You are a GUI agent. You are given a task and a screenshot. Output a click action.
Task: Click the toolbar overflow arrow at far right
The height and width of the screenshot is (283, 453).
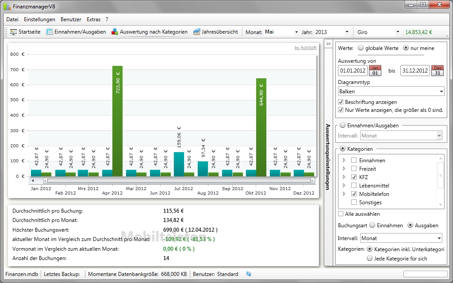pos(447,36)
